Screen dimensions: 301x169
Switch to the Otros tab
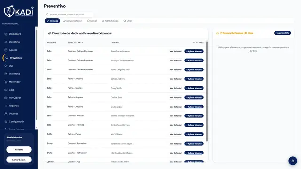(128, 21)
